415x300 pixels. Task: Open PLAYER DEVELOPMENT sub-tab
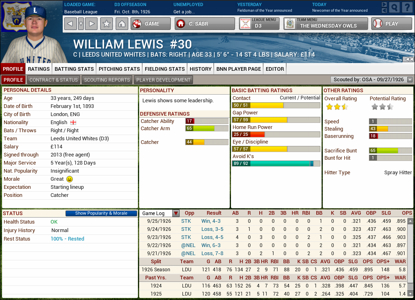(x=163, y=80)
